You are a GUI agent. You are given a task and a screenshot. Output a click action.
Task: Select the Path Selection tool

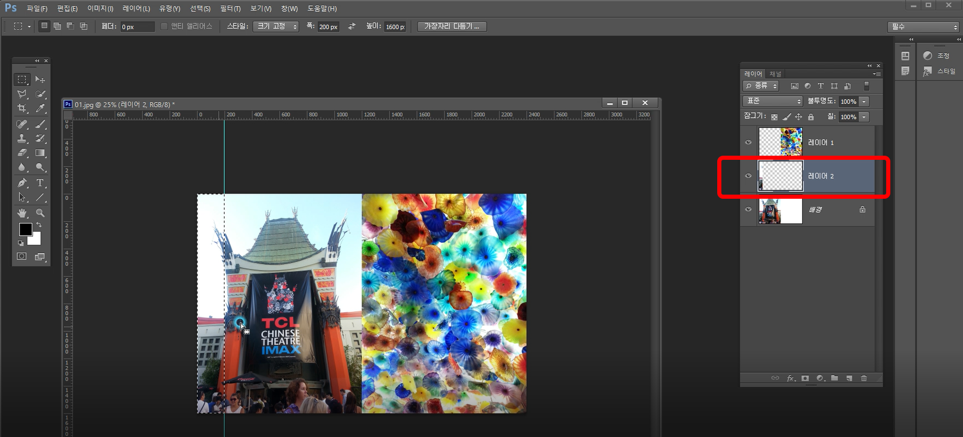tap(22, 198)
